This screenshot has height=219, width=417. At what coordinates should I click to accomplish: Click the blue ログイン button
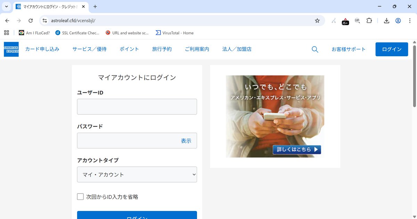137,216
